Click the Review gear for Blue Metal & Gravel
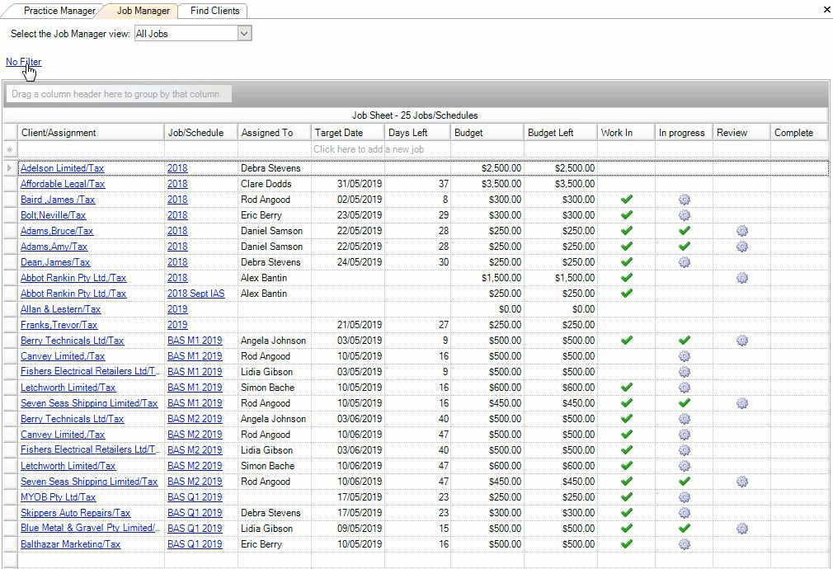This screenshot has height=569, width=833. [742, 529]
